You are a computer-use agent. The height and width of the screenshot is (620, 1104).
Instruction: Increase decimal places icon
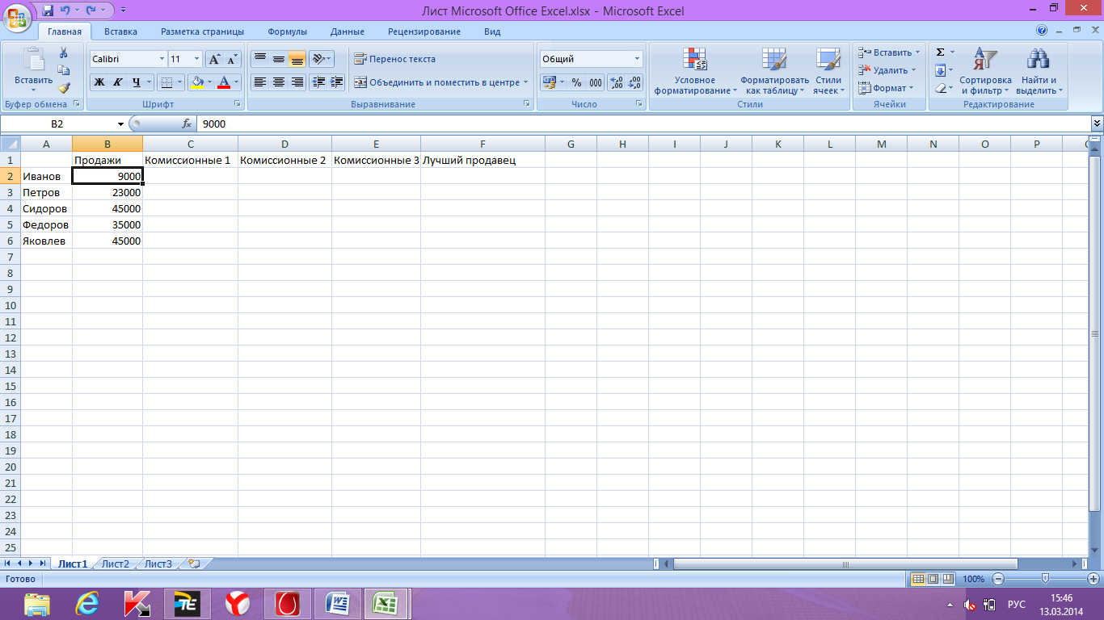tap(617, 82)
